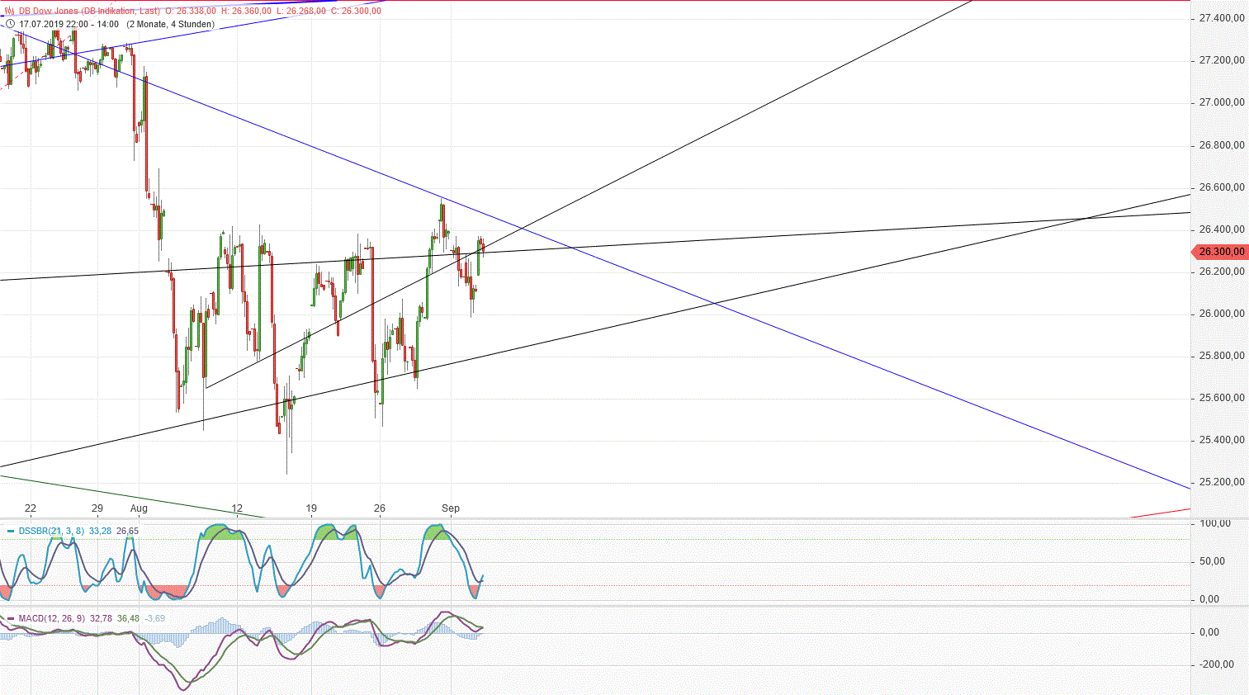Click the 26.000,00 price axis label
This screenshot has width=1249, height=695.
[x=1222, y=314]
